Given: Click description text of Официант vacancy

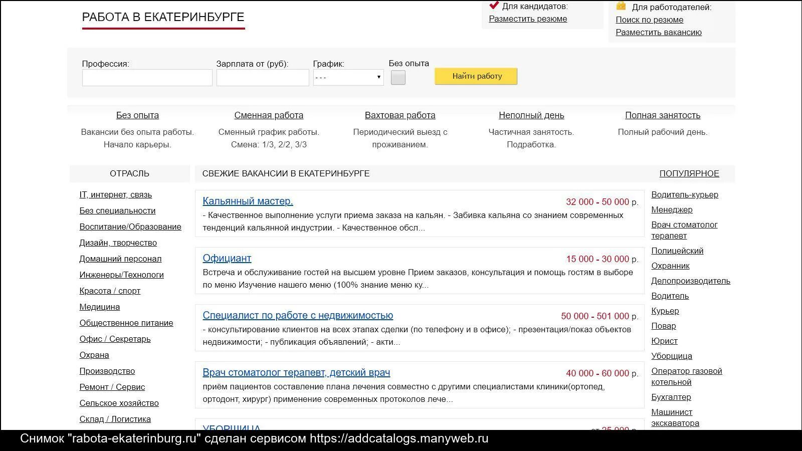Looking at the screenshot, I should [418, 279].
